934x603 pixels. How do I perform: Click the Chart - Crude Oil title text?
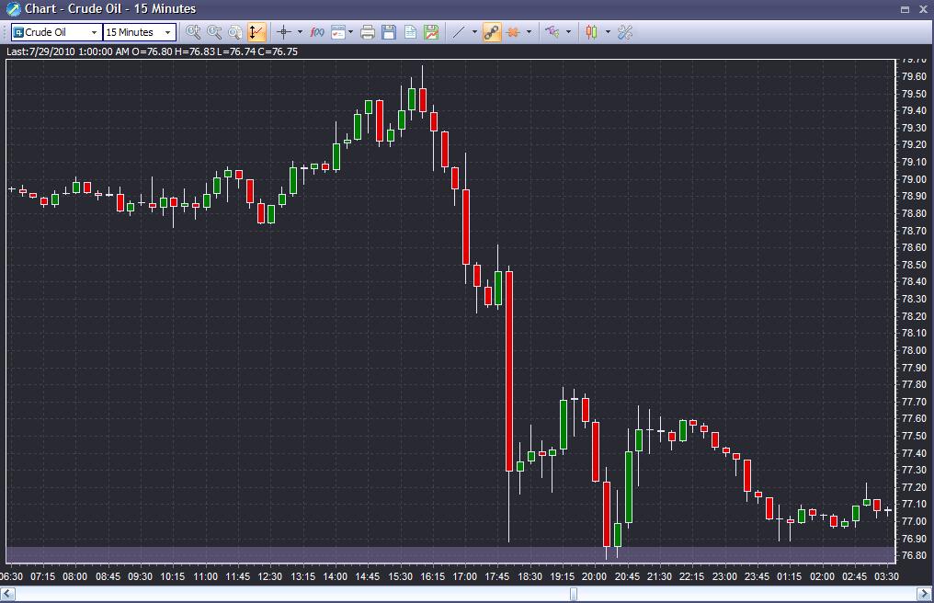110,9
